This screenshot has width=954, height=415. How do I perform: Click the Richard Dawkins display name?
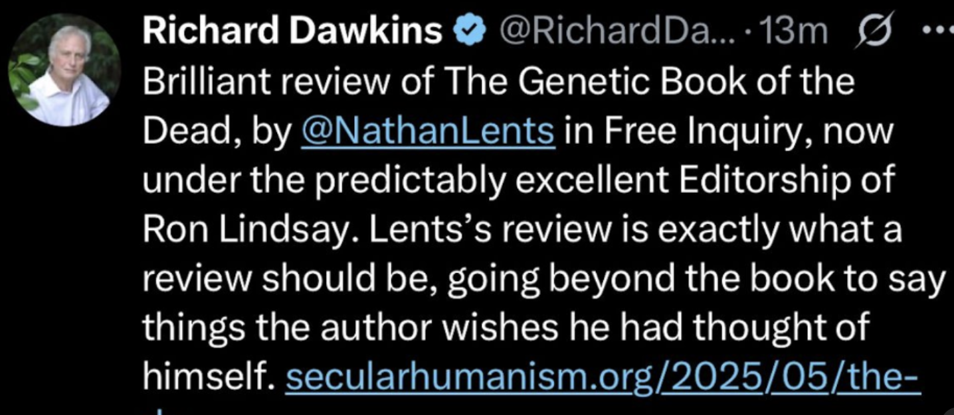click(x=292, y=30)
